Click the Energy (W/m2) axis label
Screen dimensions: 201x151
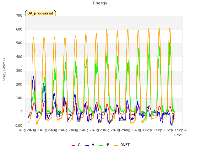(x=4, y=71)
